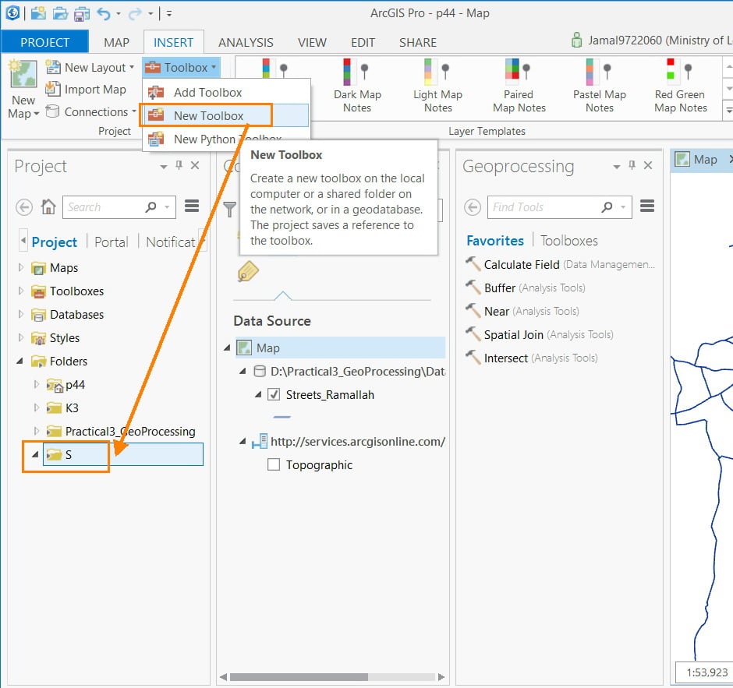Switch to the VIEW ribbon tab
This screenshot has width=733, height=688.
tap(312, 43)
